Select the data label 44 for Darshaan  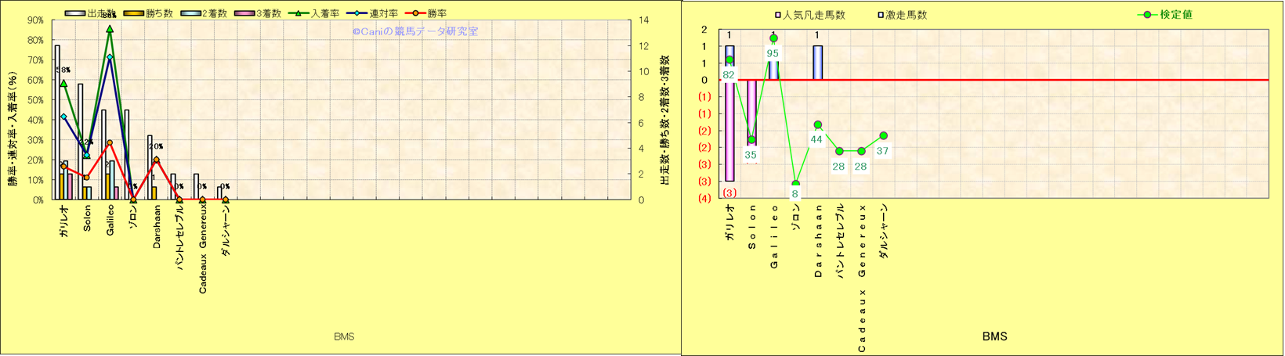(816, 139)
